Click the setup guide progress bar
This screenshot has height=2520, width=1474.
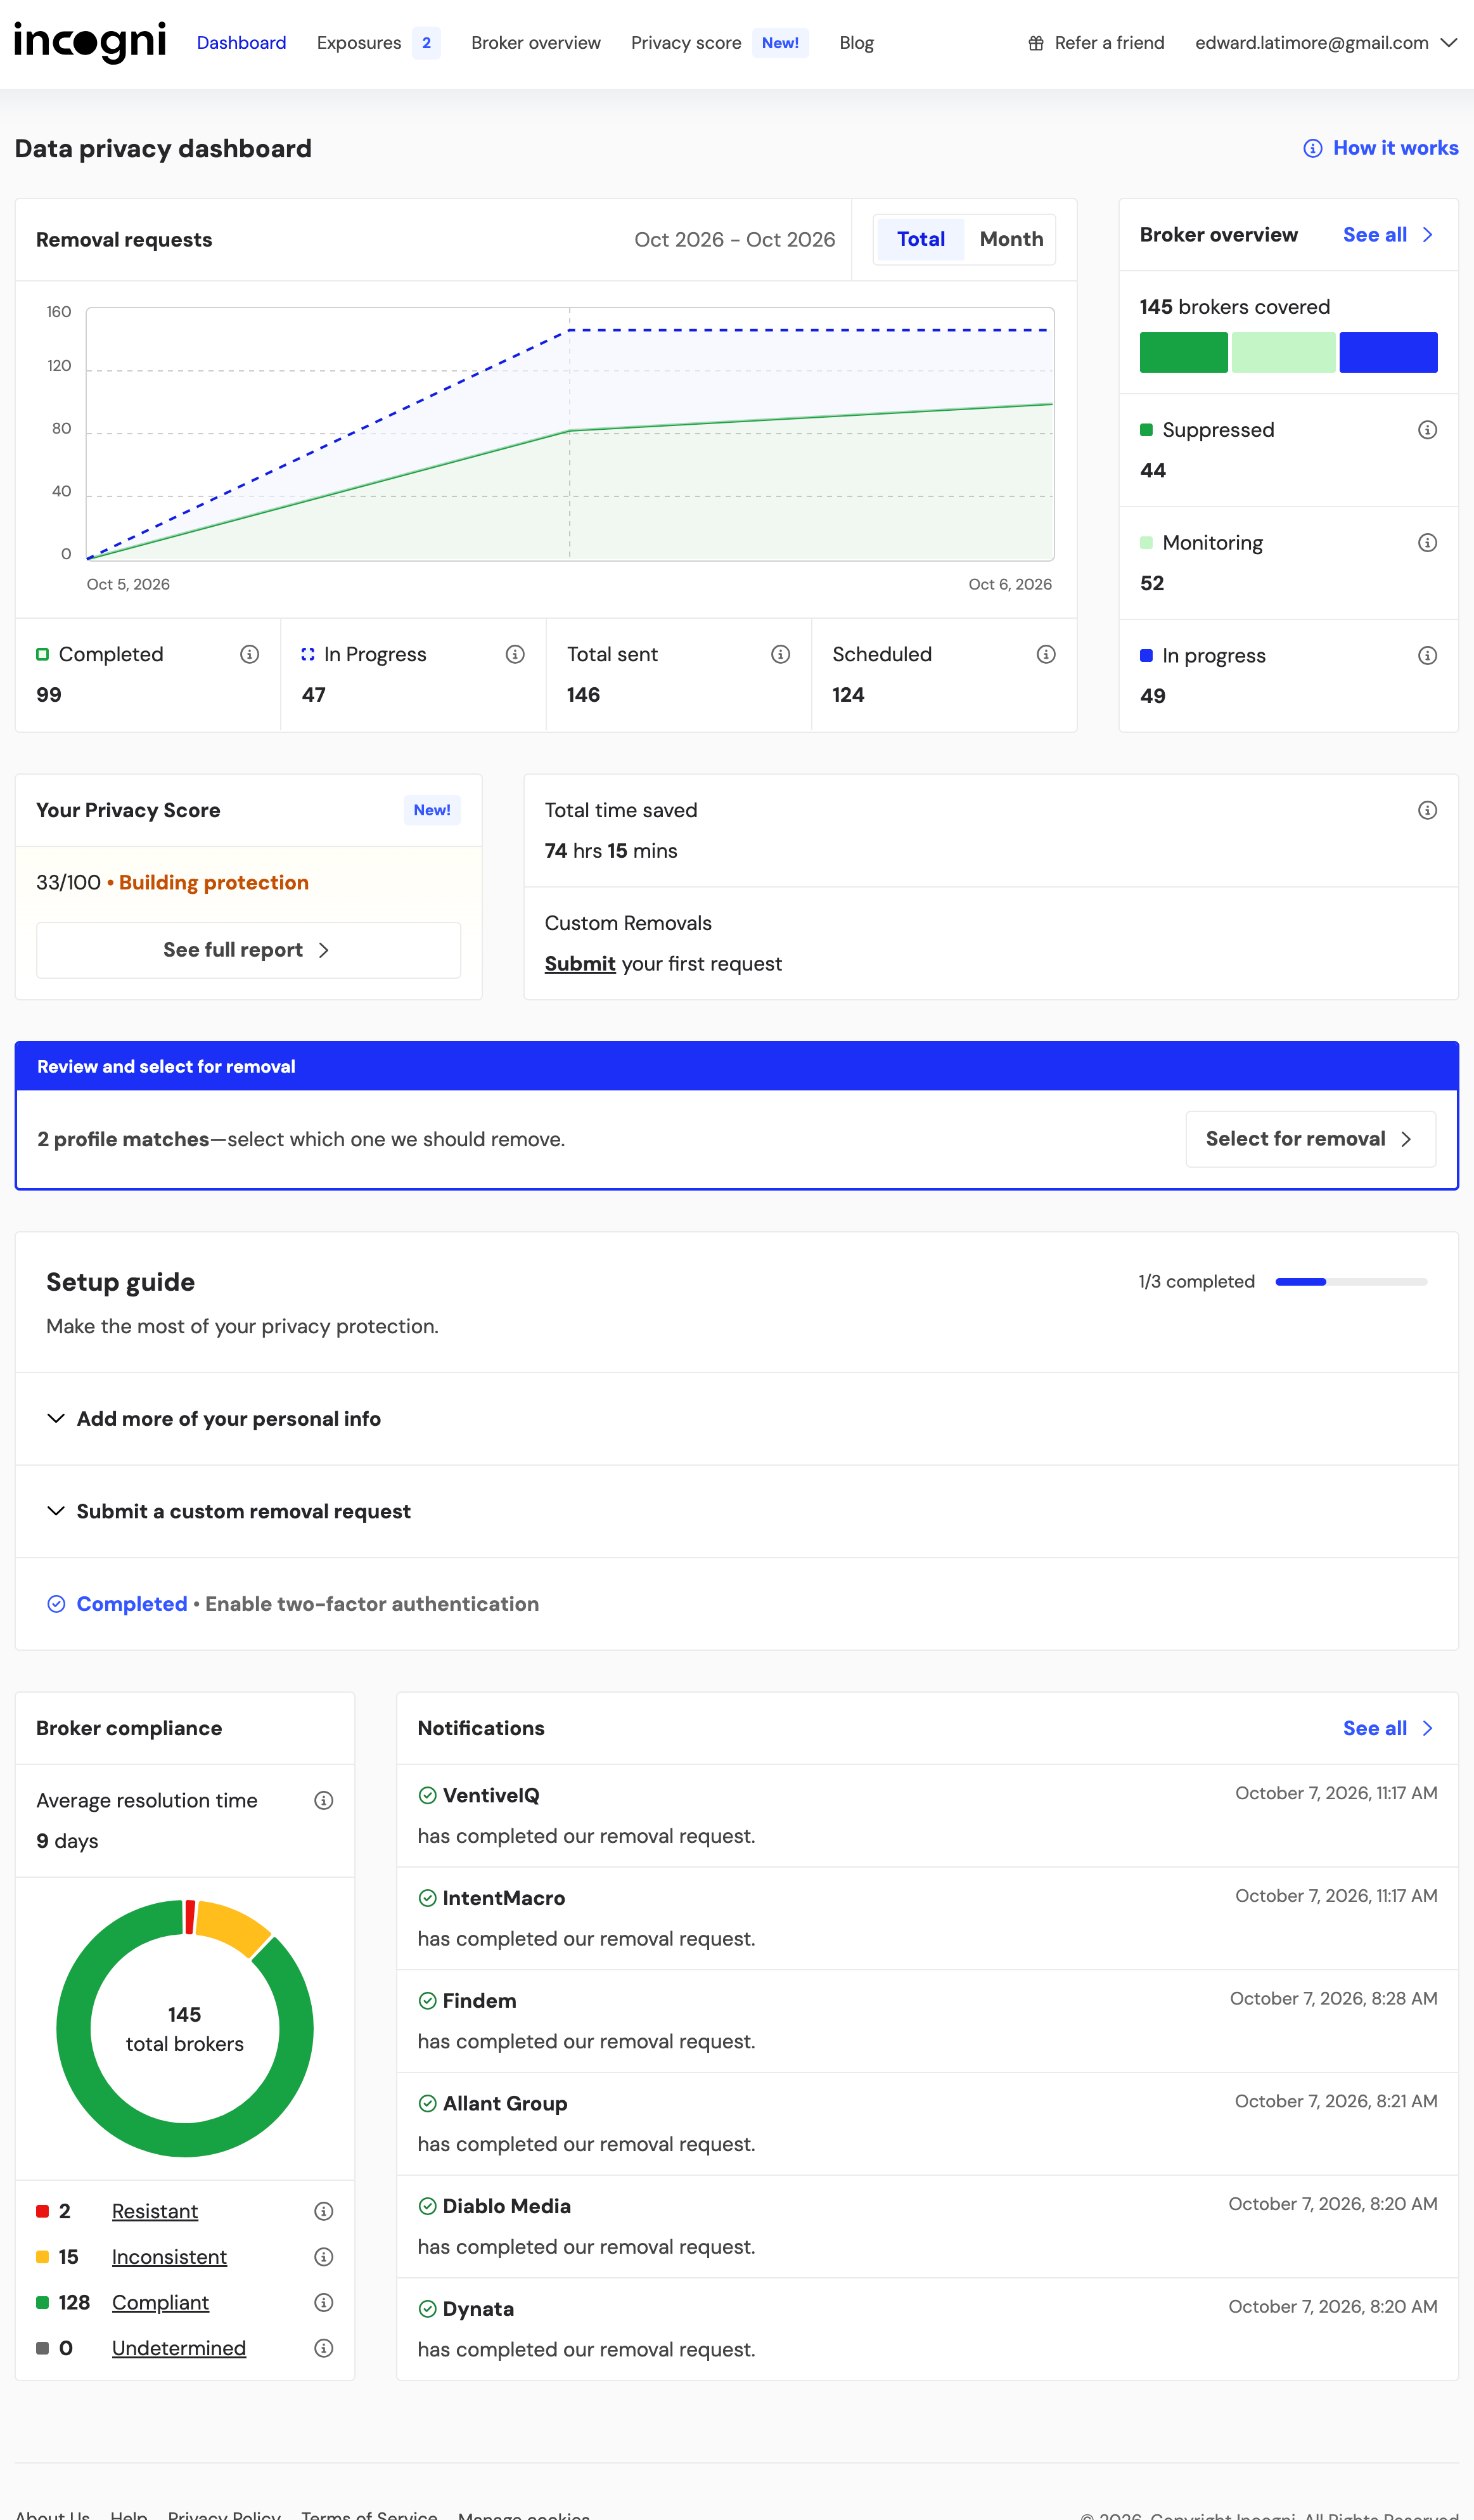click(x=1351, y=1282)
